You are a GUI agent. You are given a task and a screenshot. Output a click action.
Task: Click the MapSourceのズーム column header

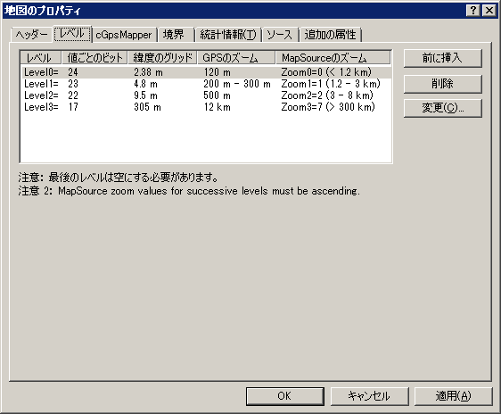[x=333, y=58]
